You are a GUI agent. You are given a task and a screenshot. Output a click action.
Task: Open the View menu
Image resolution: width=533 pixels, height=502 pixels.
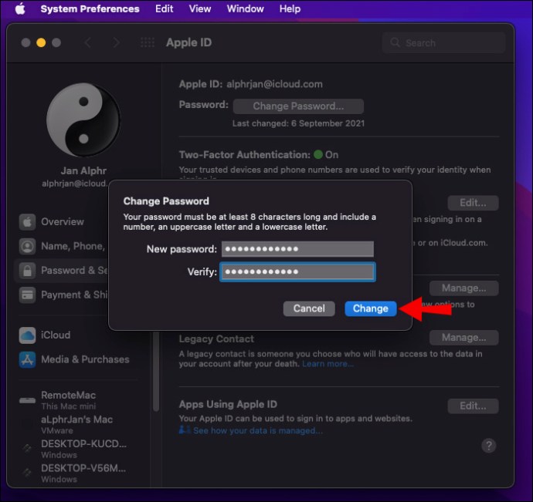(x=200, y=8)
